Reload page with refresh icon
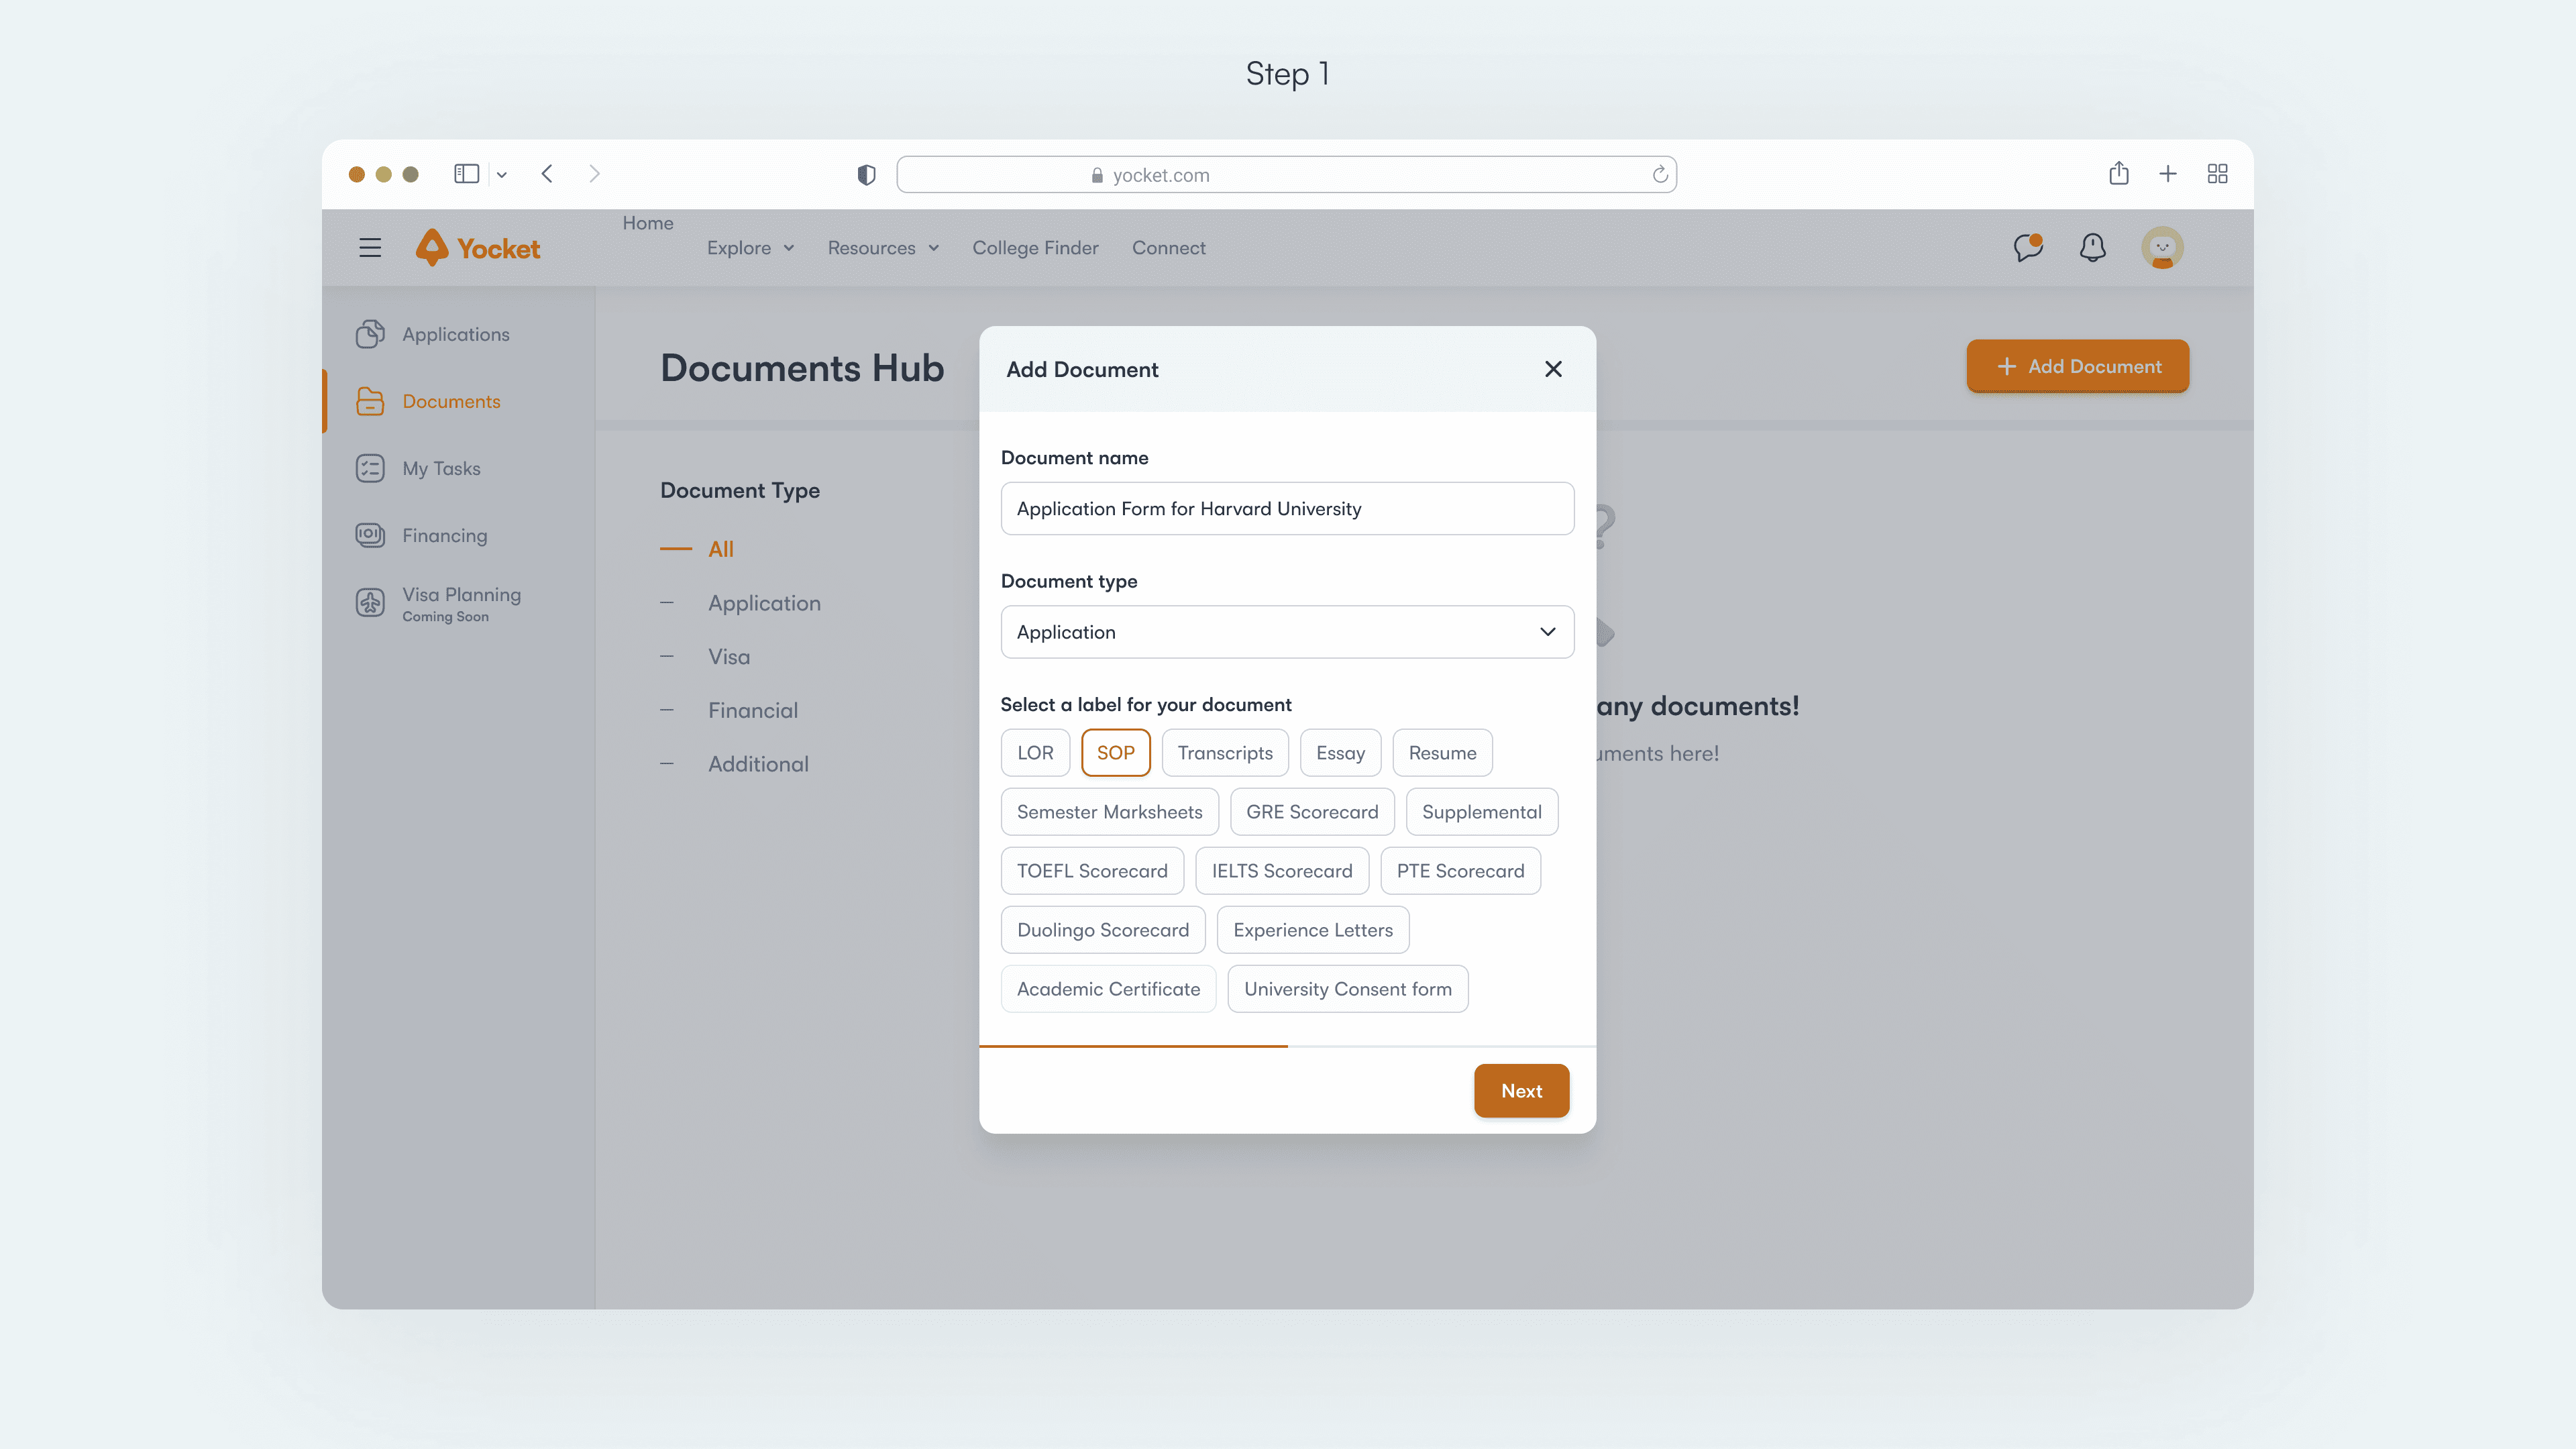The width and height of the screenshot is (2576, 1449). pyautogui.click(x=1659, y=175)
